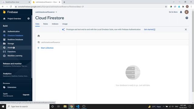Open the help question mark icon
This screenshot has width=194, height=109.
point(187,18)
